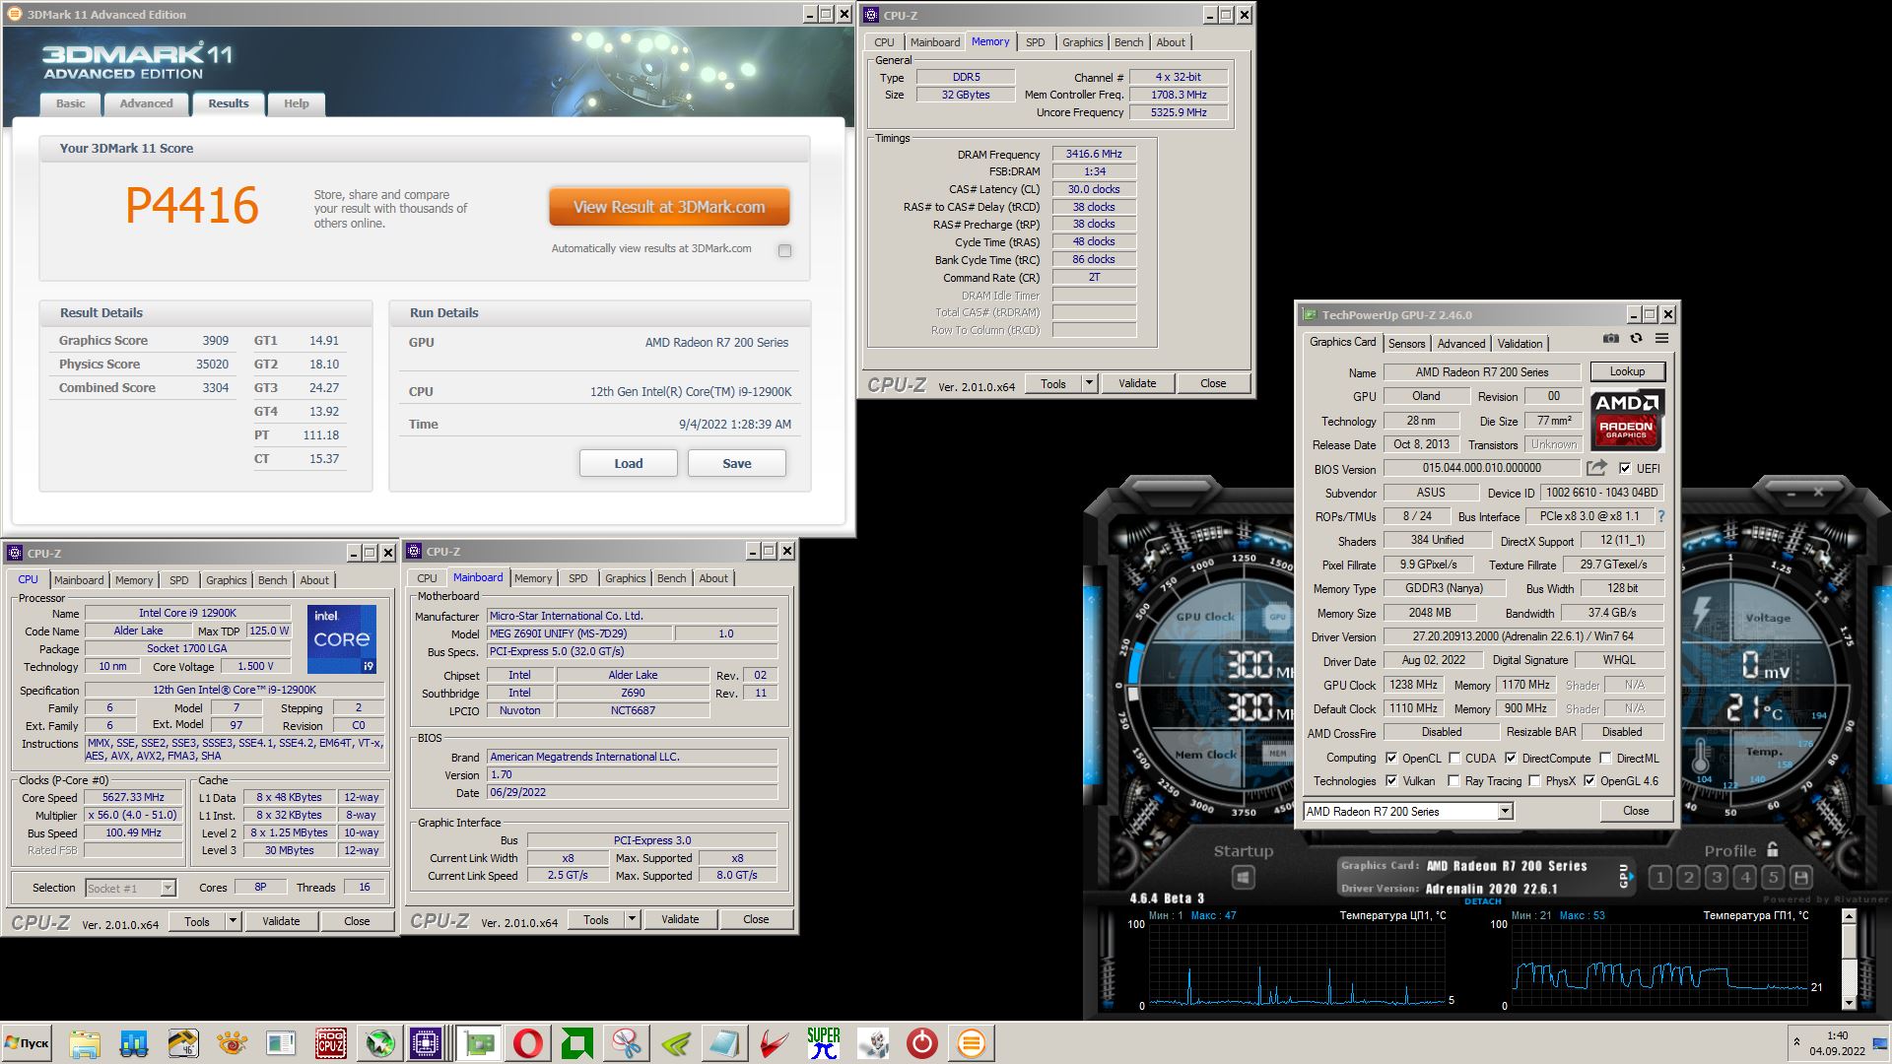The height and width of the screenshot is (1064, 1892).
Task: Toggle the UEFI checkbox in GPU-Z
Action: (1624, 468)
